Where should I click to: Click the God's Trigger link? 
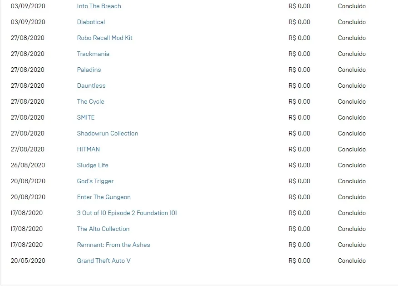pyautogui.click(x=95, y=181)
